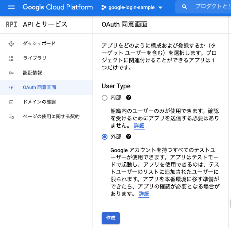231x228 pixels.
Task: Click the ライブラリ library icon
Action: 11,58
